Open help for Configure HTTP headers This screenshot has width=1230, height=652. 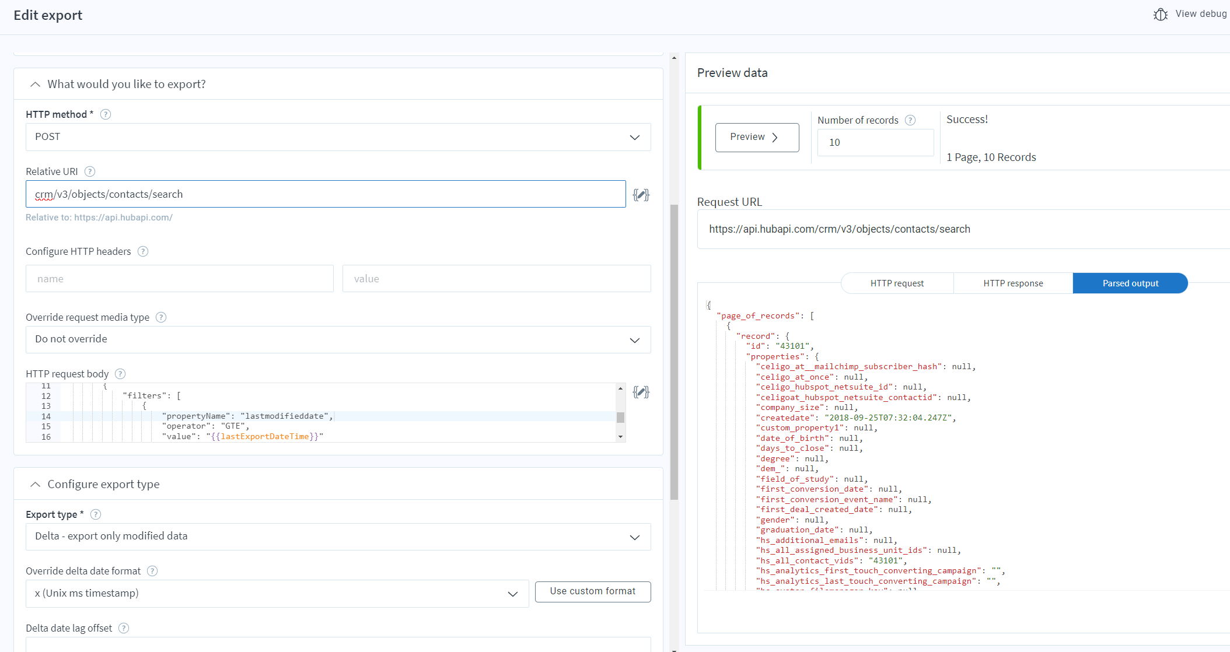click(x=143, y=251)
